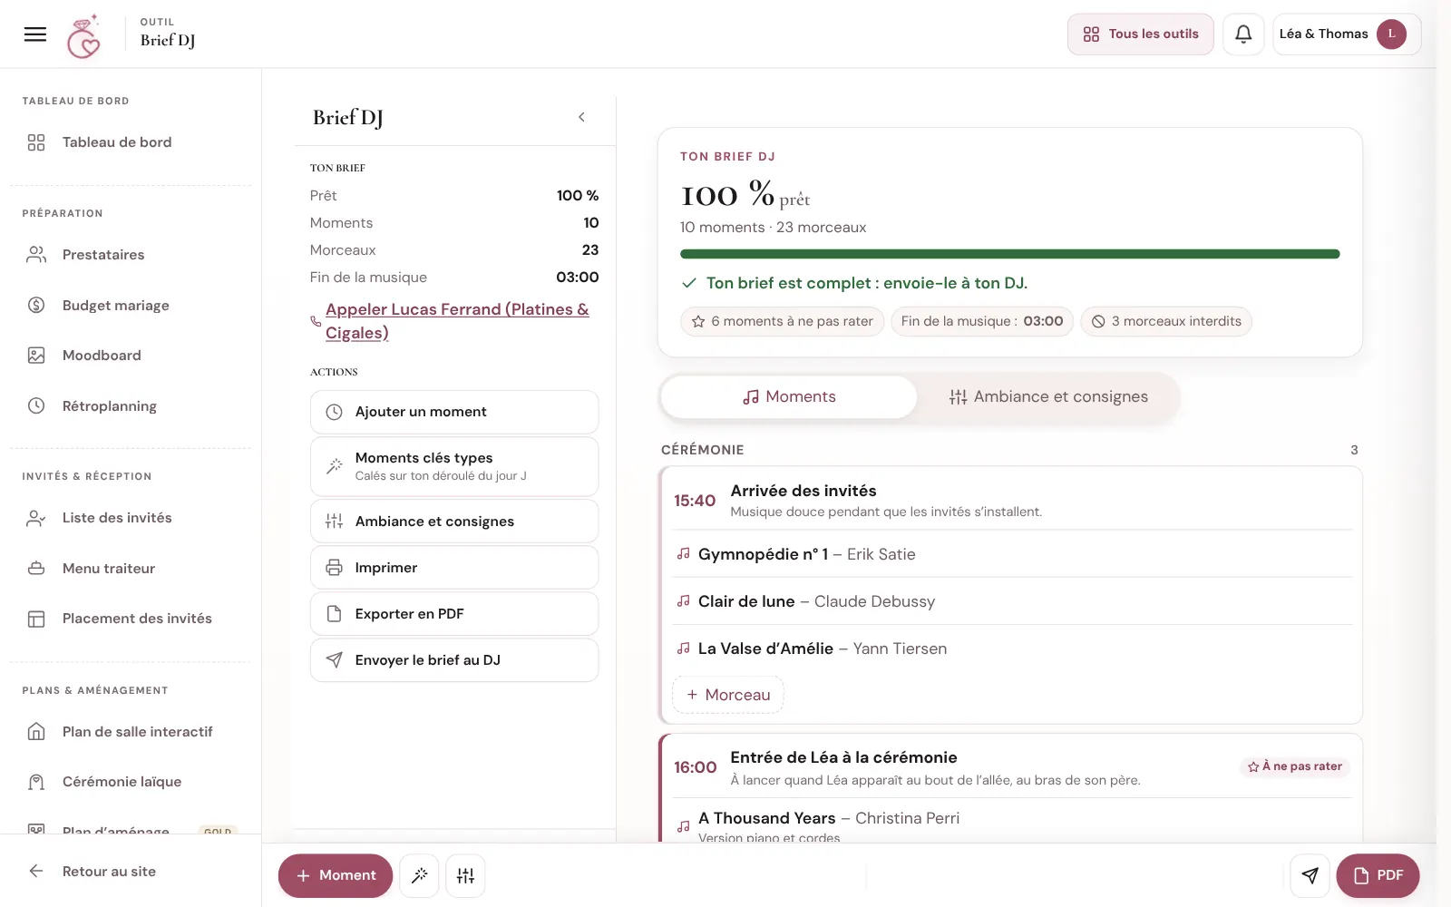
Task: Click the notifications bell icon
Action: pyautogui.click(x=1243, y=34)
